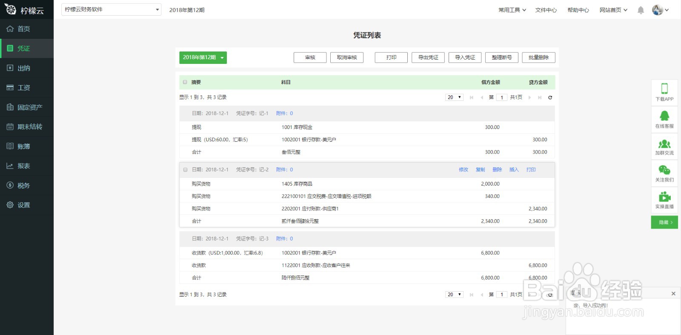
Task: Go to previous page in bottom pager
Action: click(x=482, y=295)
